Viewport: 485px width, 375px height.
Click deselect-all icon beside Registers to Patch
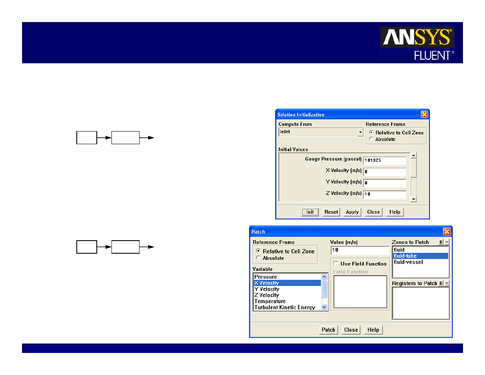click(x=447, y=283)
